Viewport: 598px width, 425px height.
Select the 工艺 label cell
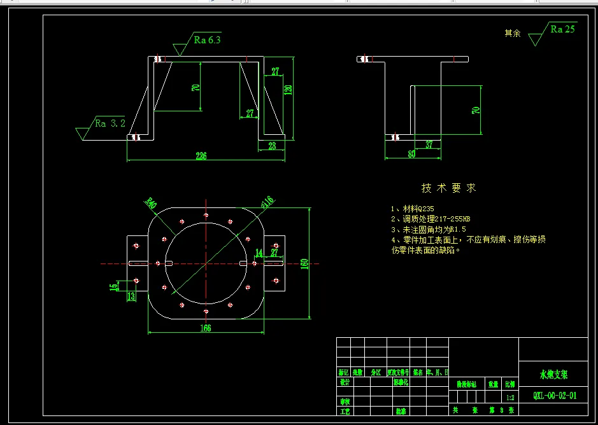point(345,411)
